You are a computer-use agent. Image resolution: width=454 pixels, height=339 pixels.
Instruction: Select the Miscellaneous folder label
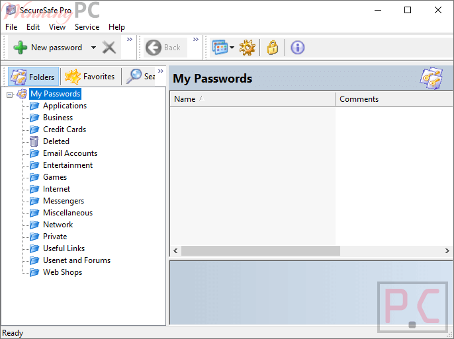(x=68, y=213)
